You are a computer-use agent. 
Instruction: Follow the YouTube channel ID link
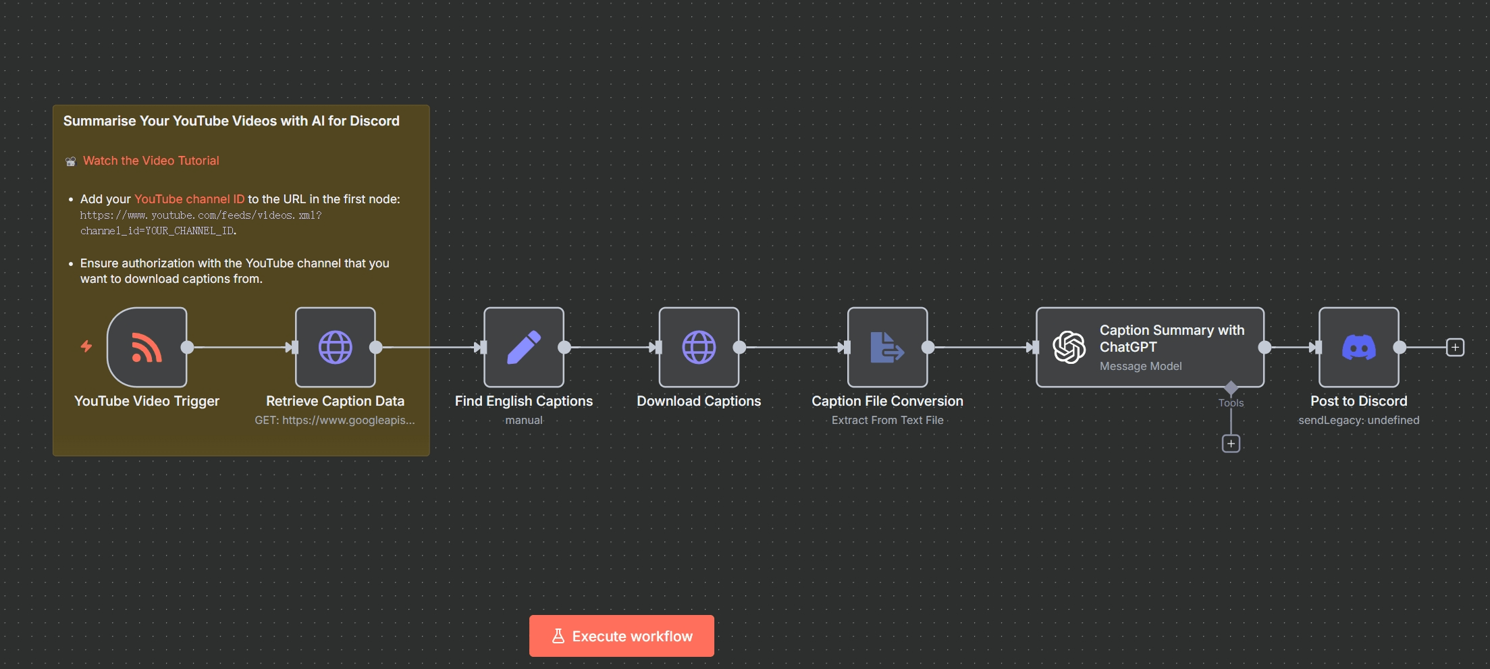click(189, 199)
